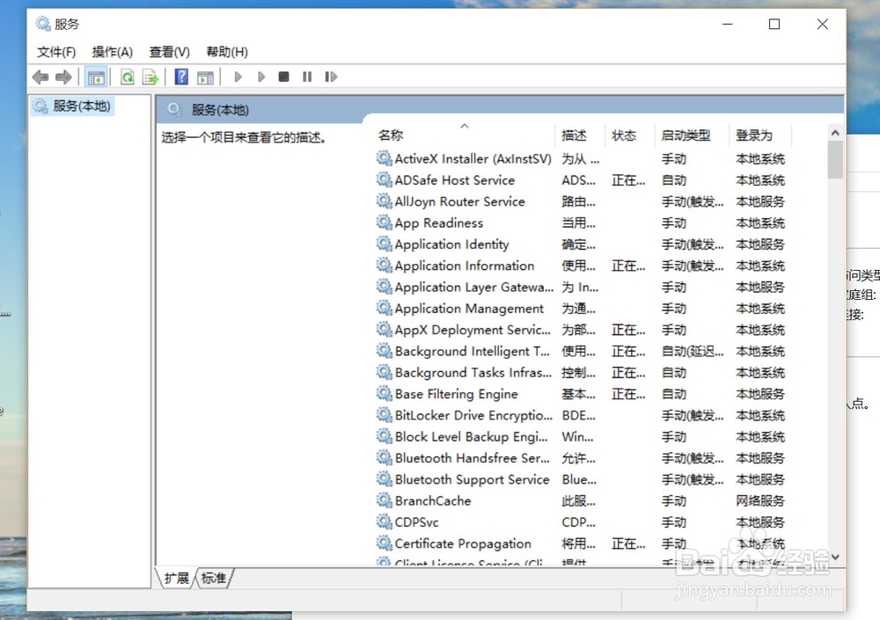Pause the selected service

pos(306,77)
